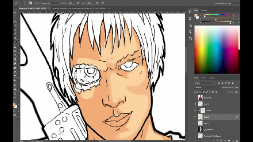
Task: Open the brush size picker dropdown
Action: pos(27,3)
